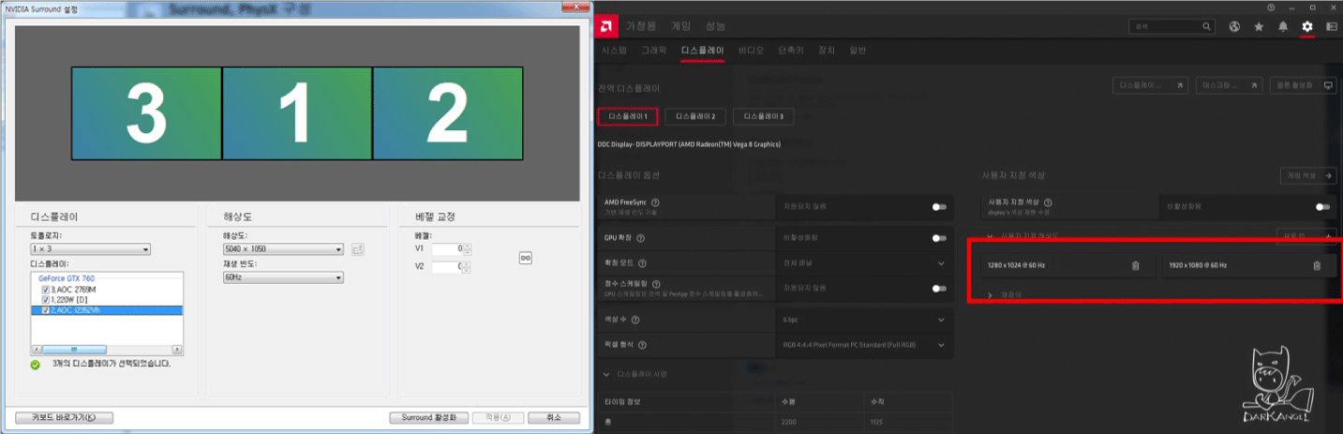Viewport: 1343px width, 434px height.
Task: Click the Surround 활성화 button
Action: point(428,417)
